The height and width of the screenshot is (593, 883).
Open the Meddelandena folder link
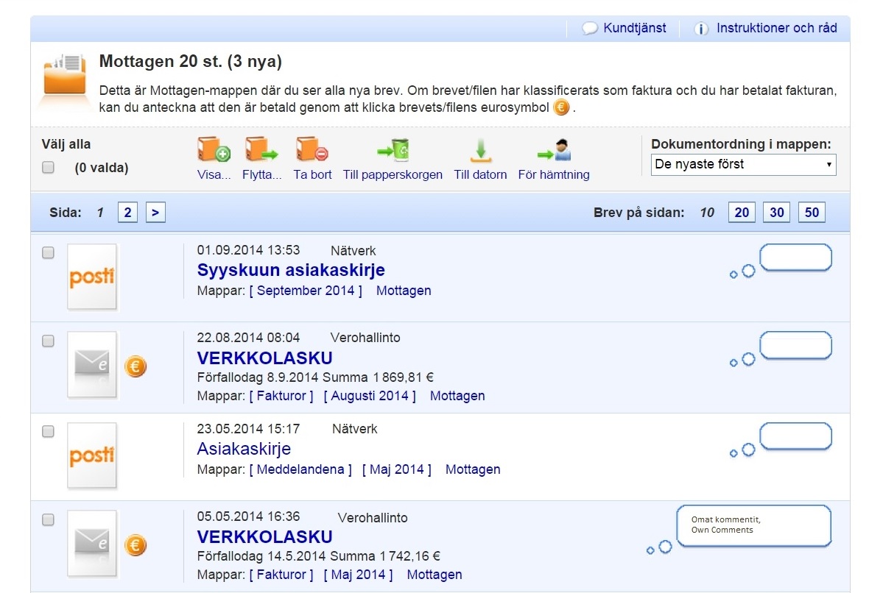(x=300, y=469)
